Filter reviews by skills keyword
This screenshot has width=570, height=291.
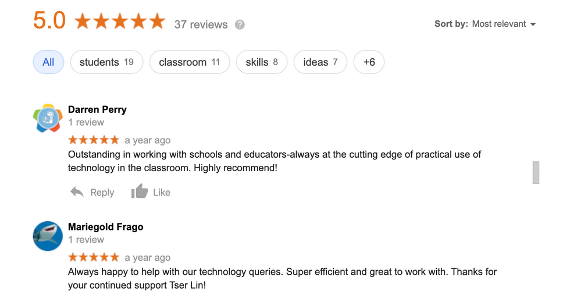point(262,62)
